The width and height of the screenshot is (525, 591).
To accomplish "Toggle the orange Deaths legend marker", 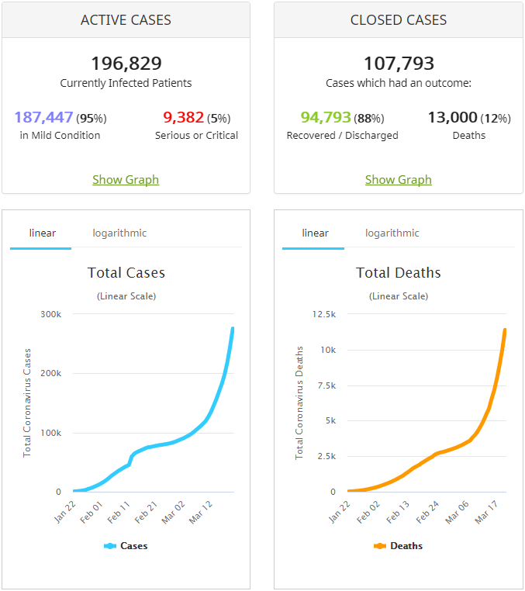I will [x=380, y=546].
